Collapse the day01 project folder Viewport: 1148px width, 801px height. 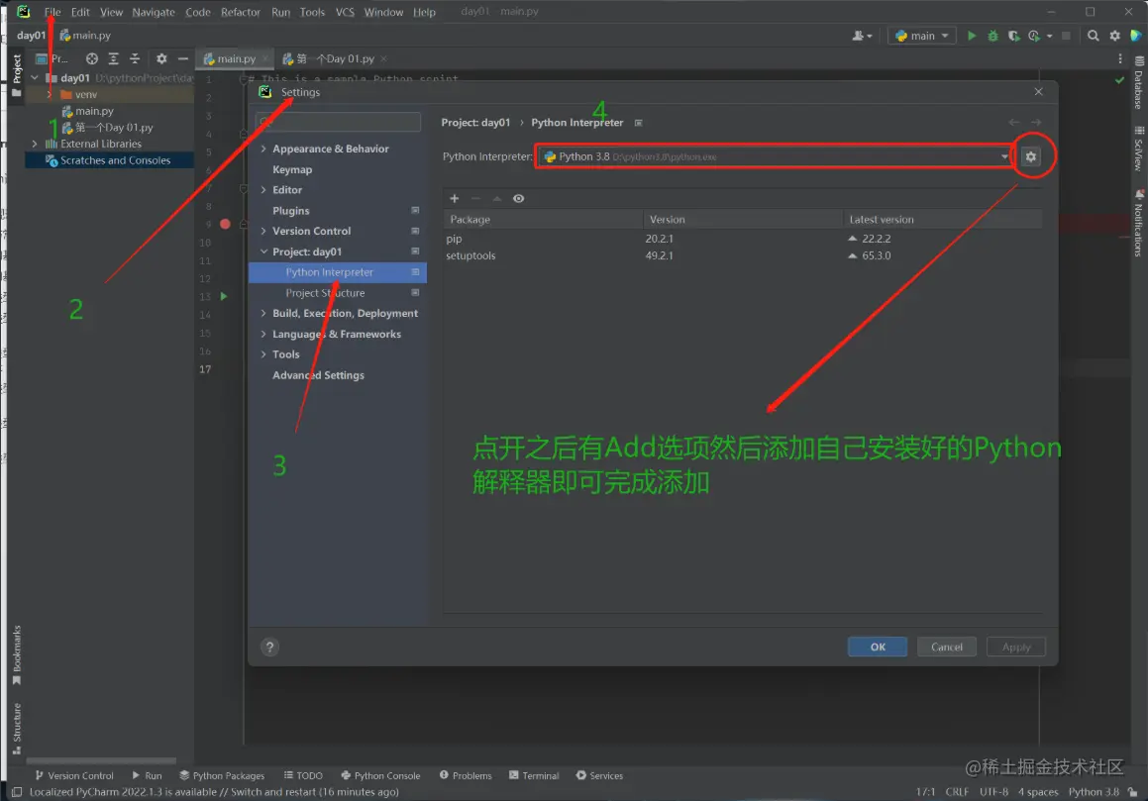coord(35,77)
